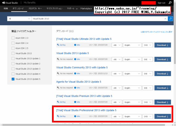Viewport: 176px width, 126px height.
Task: Click the Visual Studio logo icon
Action: (3, 3)
